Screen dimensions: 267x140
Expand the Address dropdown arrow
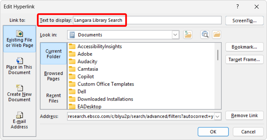click(x=218, y=116)
